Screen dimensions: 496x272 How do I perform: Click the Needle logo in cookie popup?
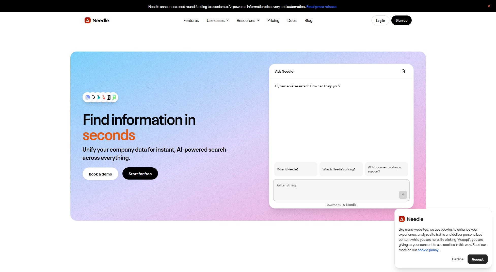tap(411, 219)
